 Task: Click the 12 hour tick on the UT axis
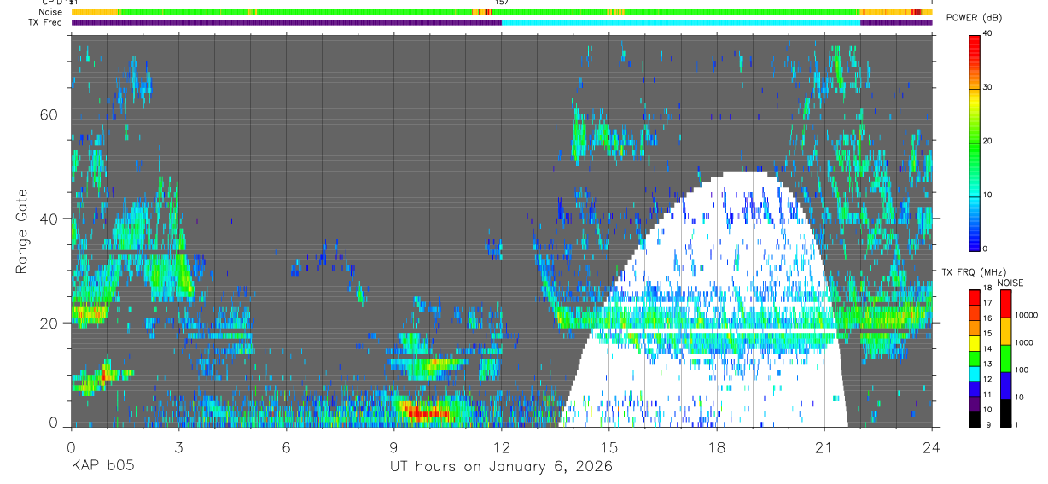[x=502, y=446]
